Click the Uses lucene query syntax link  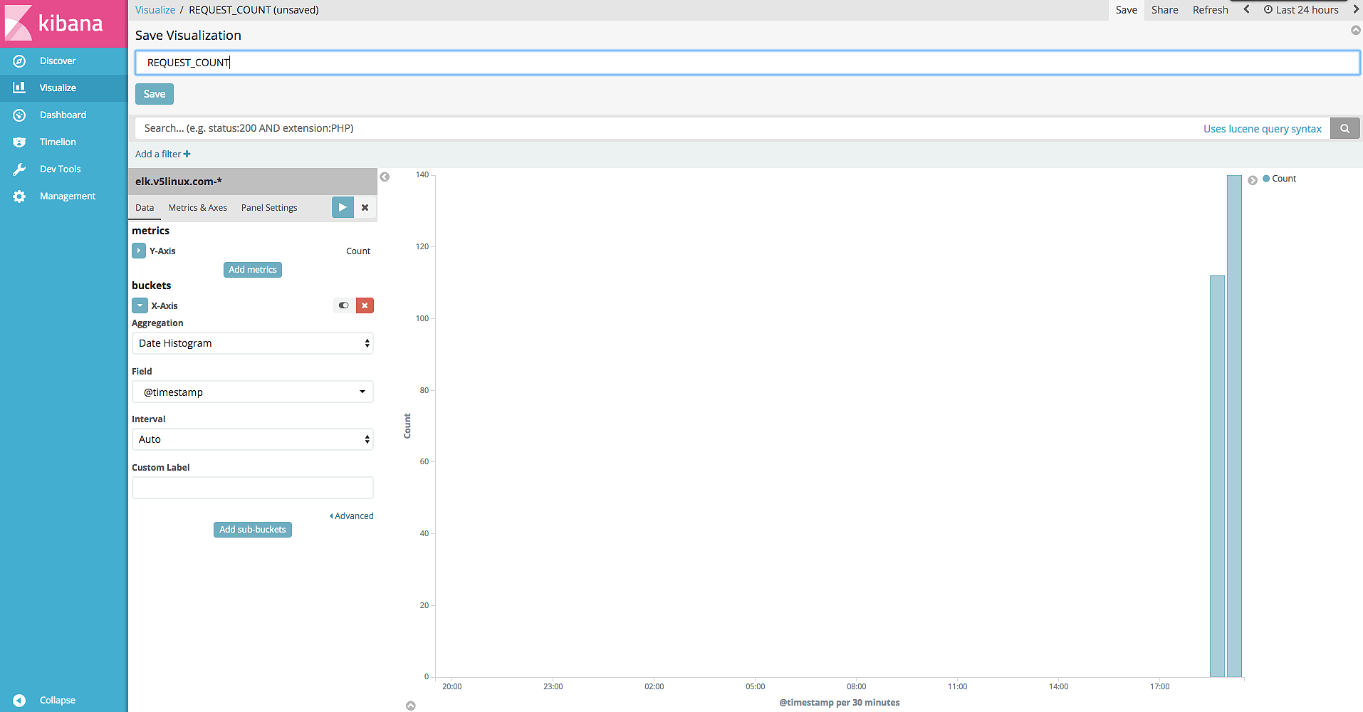pos(1262,129)
